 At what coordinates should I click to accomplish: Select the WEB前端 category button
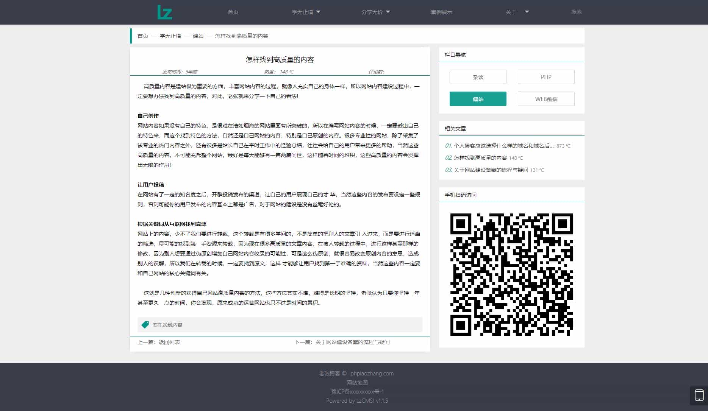(x=546, y=99)
